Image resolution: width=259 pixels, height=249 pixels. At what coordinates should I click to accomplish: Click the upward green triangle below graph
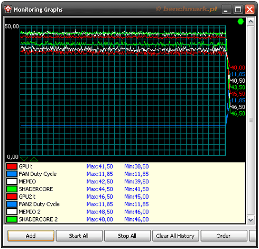coord(34,159)
